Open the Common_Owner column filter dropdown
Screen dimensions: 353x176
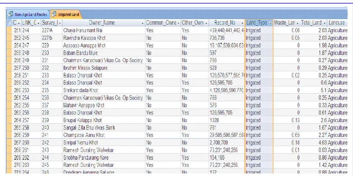click(x=179, y=23)
